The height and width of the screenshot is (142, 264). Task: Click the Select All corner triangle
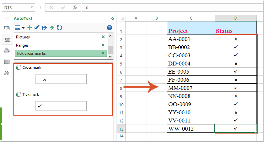pyautogui.click(x=122, y=18)
